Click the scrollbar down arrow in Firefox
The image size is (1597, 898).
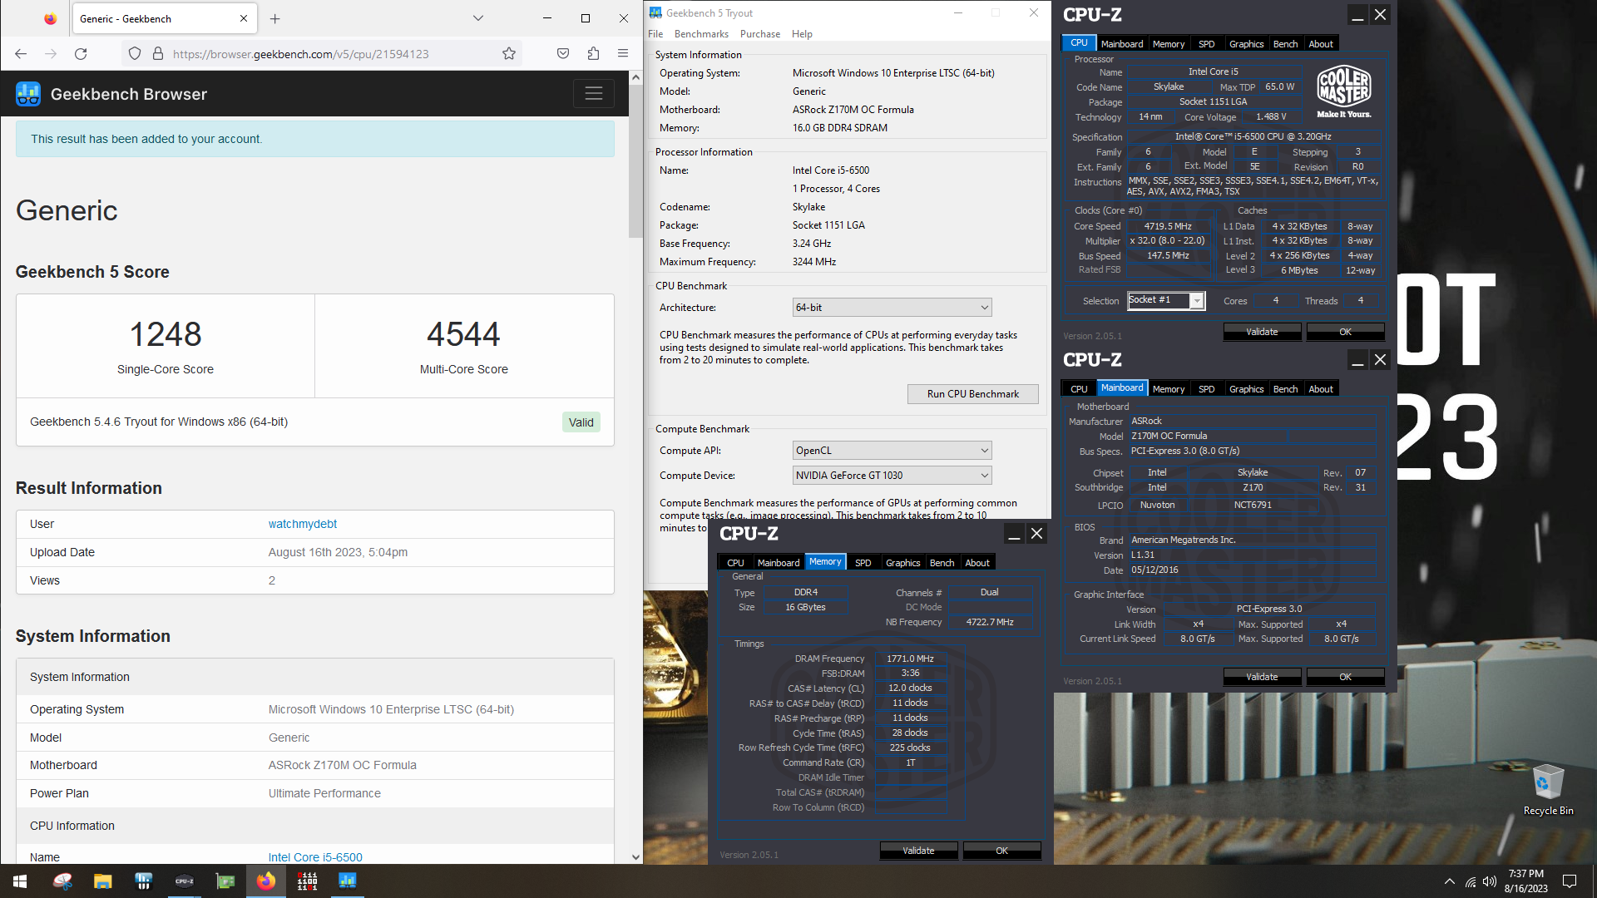pos(635,857)
